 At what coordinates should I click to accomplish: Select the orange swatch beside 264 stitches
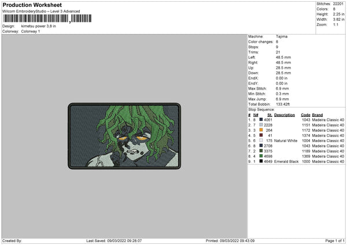point(261,130)
